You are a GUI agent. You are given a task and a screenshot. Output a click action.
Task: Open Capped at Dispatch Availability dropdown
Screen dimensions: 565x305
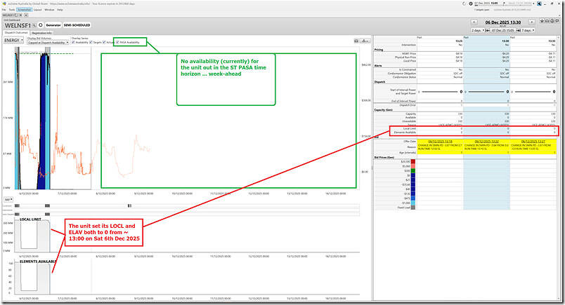click(48, 43)
